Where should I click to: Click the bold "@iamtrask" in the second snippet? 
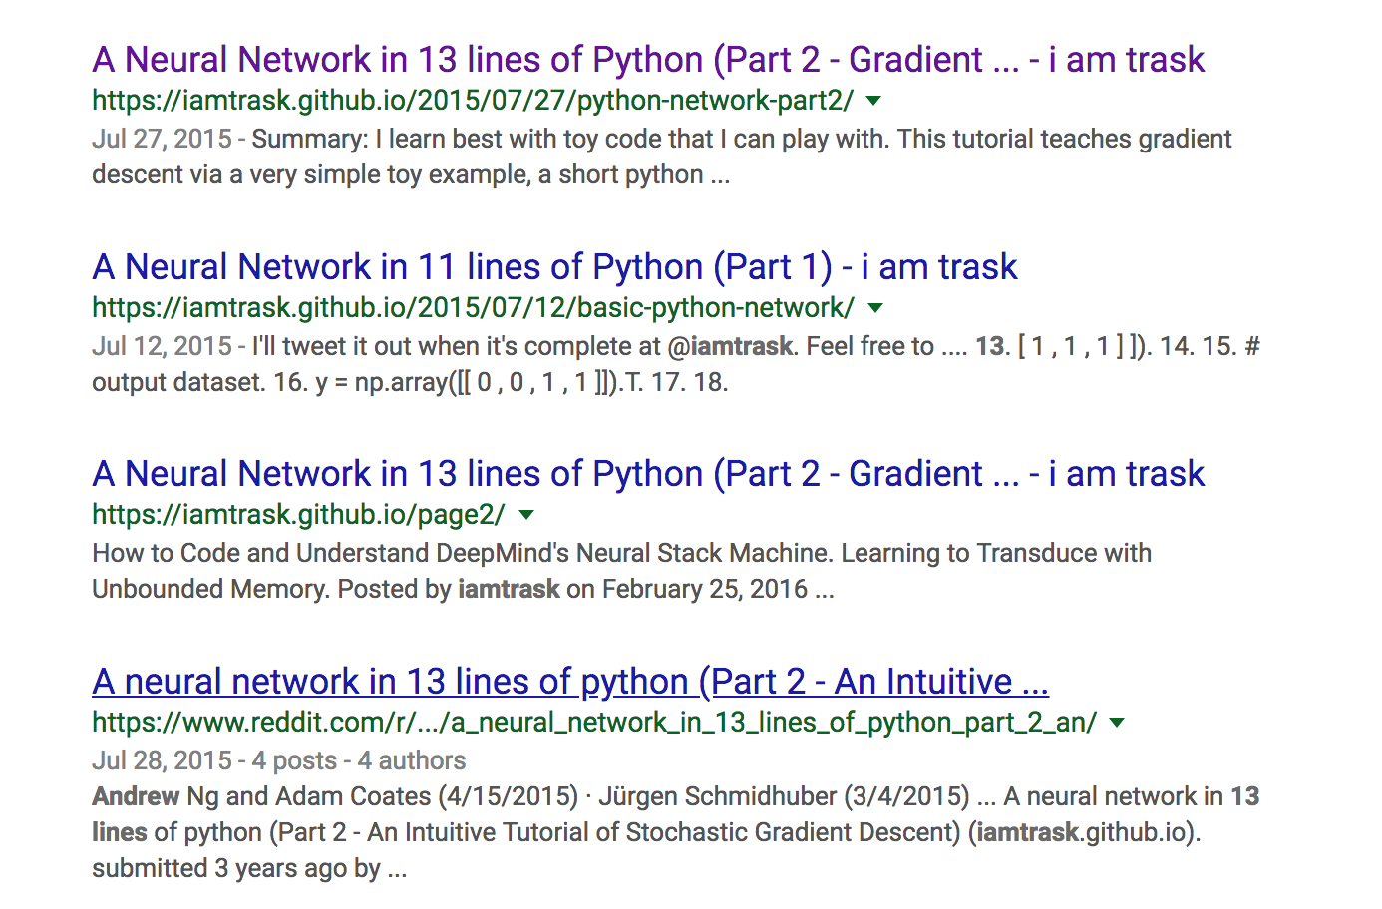tap(730, 346)
